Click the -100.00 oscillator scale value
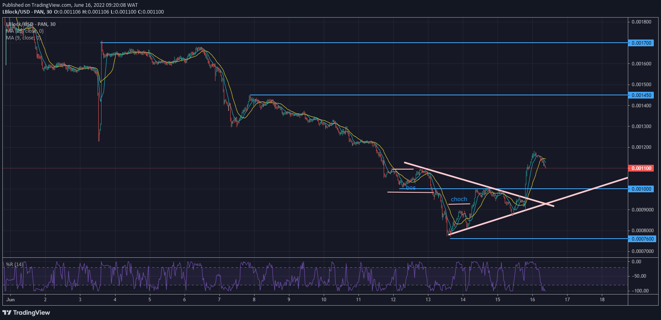 coord(640,291)
